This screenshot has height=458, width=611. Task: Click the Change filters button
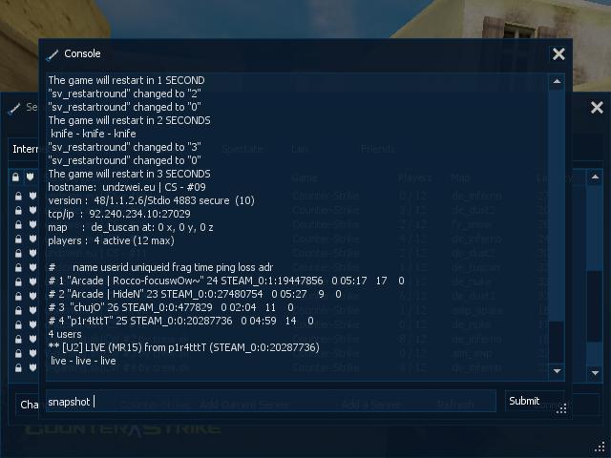[x=28, y=405]
